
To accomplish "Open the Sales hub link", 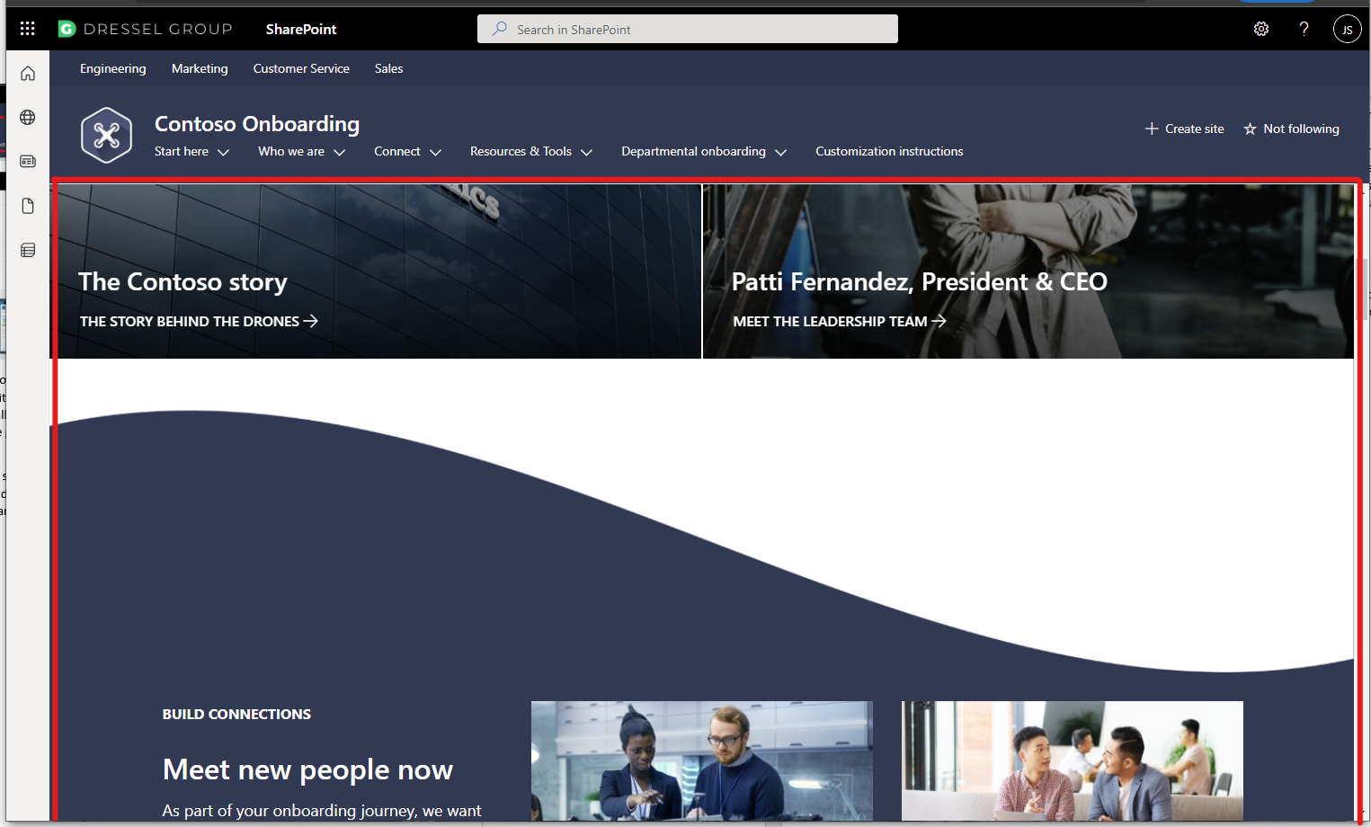I will point(388,68).
